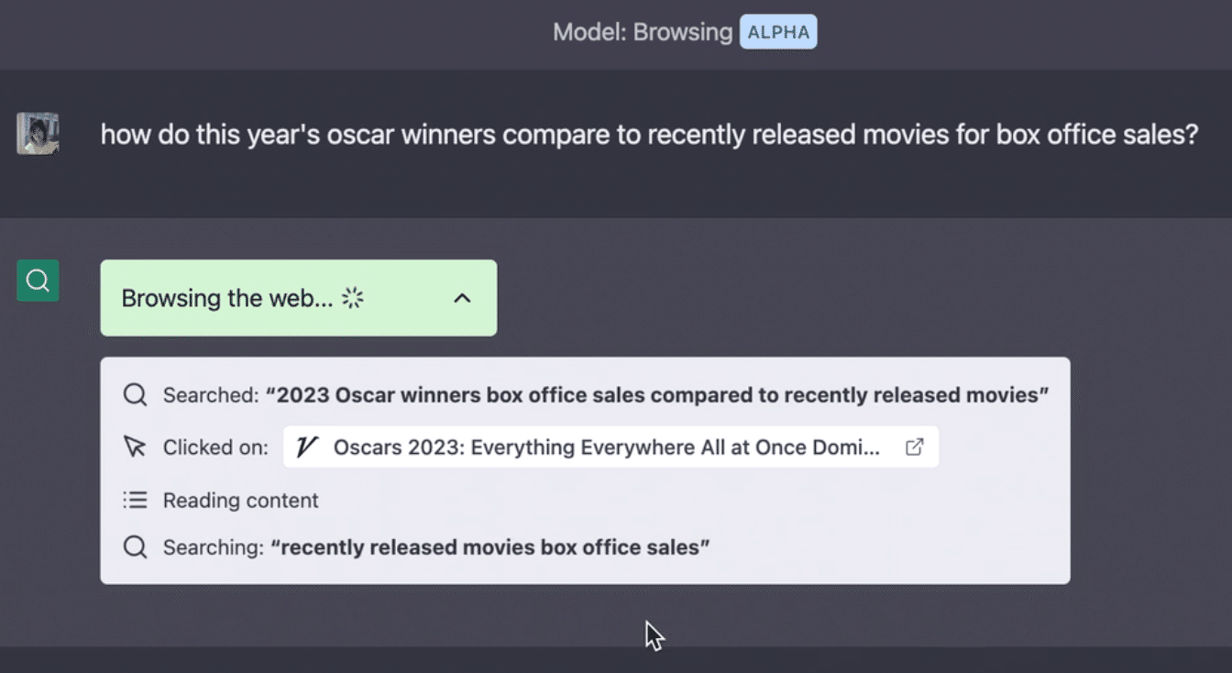Collapse browsing steps with the chevron arrow
The image size is (1232, 673).
[463, 298]
